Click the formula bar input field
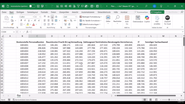The height and width of the screenshot is (104, 185). pyautogui.click(x=106, y=32)
